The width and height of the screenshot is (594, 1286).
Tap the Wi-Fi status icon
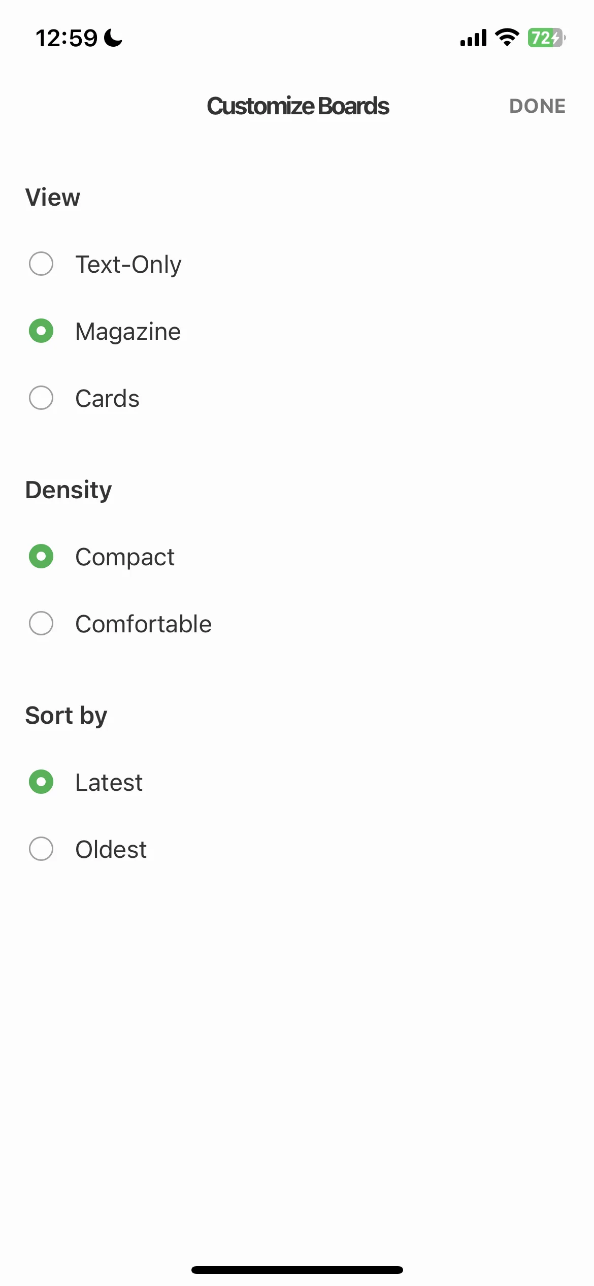tap(507, 38)
